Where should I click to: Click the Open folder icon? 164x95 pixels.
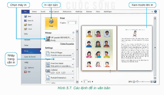(26, 25)
